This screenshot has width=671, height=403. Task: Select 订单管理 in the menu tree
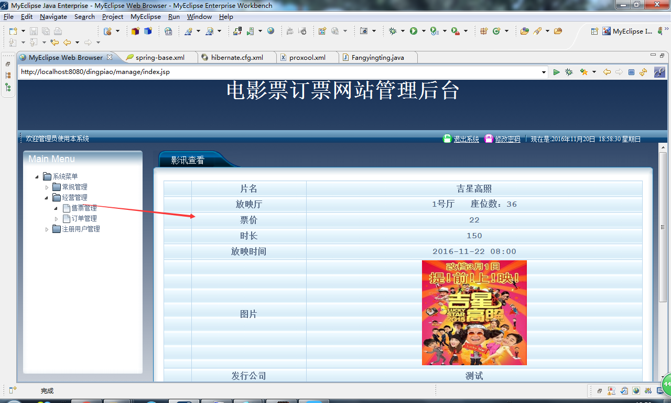[84, 219]
